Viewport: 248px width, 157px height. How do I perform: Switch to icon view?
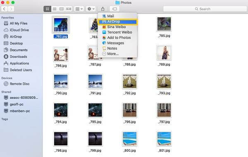(x=47, y=9)
